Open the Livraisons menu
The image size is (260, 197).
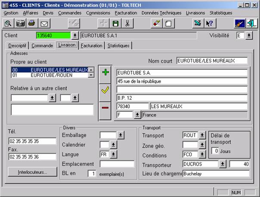coord(195,13)
